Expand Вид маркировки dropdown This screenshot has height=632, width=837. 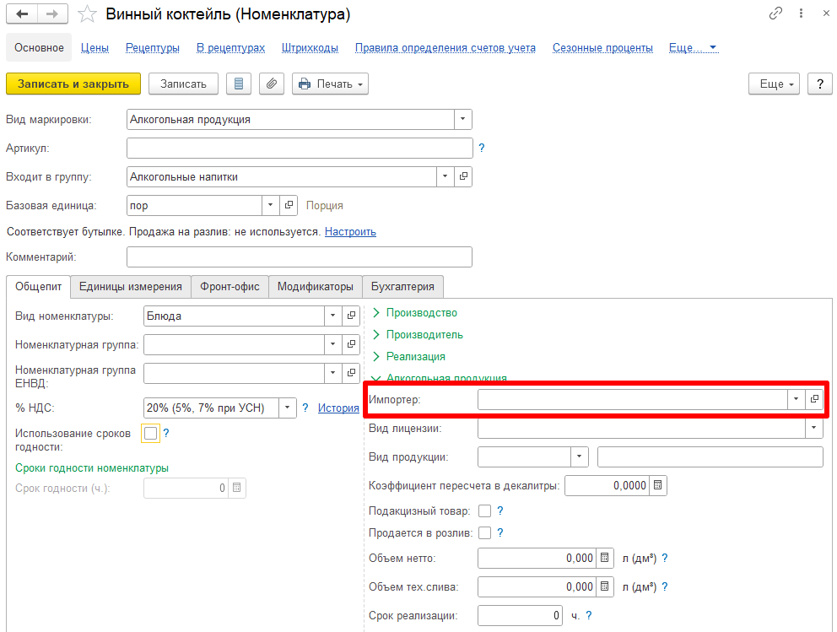[463, 120]
